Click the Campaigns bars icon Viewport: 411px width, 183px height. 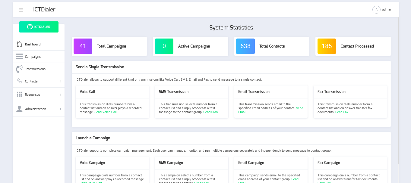(x=19, y=57)
